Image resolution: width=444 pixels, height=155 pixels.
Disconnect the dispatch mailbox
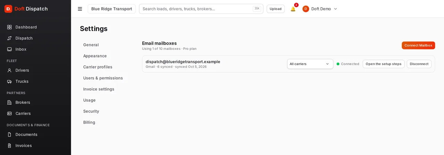tap(419, 64)
